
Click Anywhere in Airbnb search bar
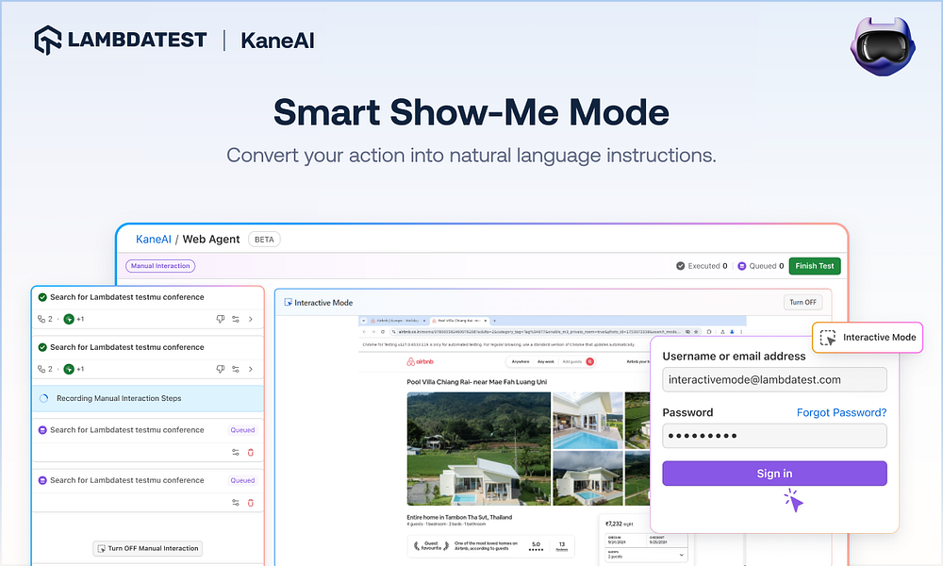click(521, 361)
